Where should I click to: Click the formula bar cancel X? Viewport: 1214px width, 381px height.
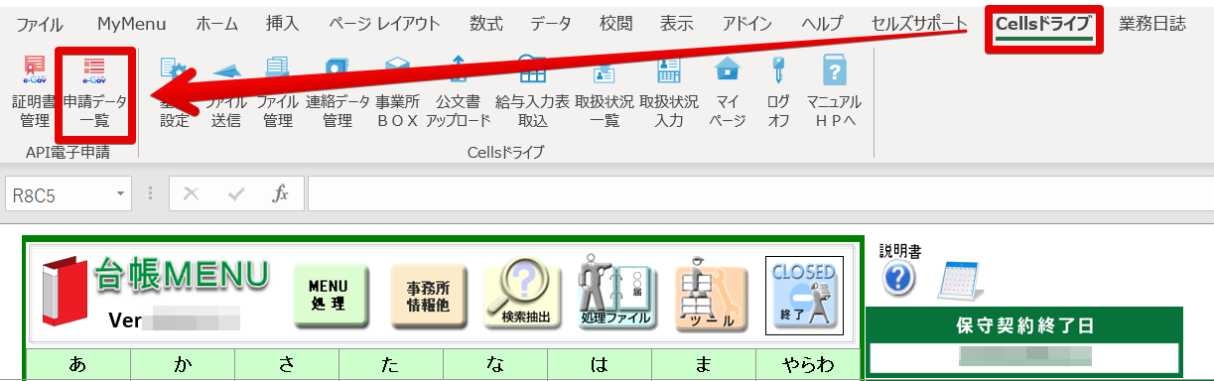[192, 194]
